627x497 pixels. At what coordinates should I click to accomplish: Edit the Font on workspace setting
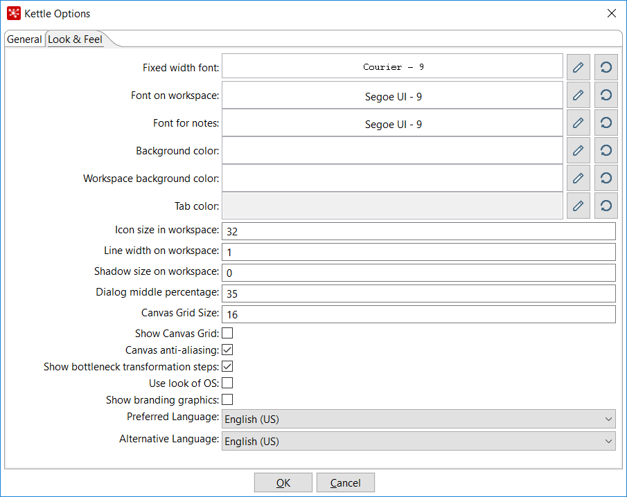578,95
